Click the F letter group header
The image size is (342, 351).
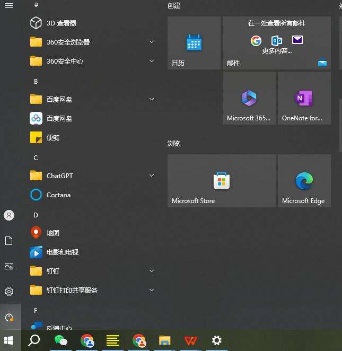[36, 311]
